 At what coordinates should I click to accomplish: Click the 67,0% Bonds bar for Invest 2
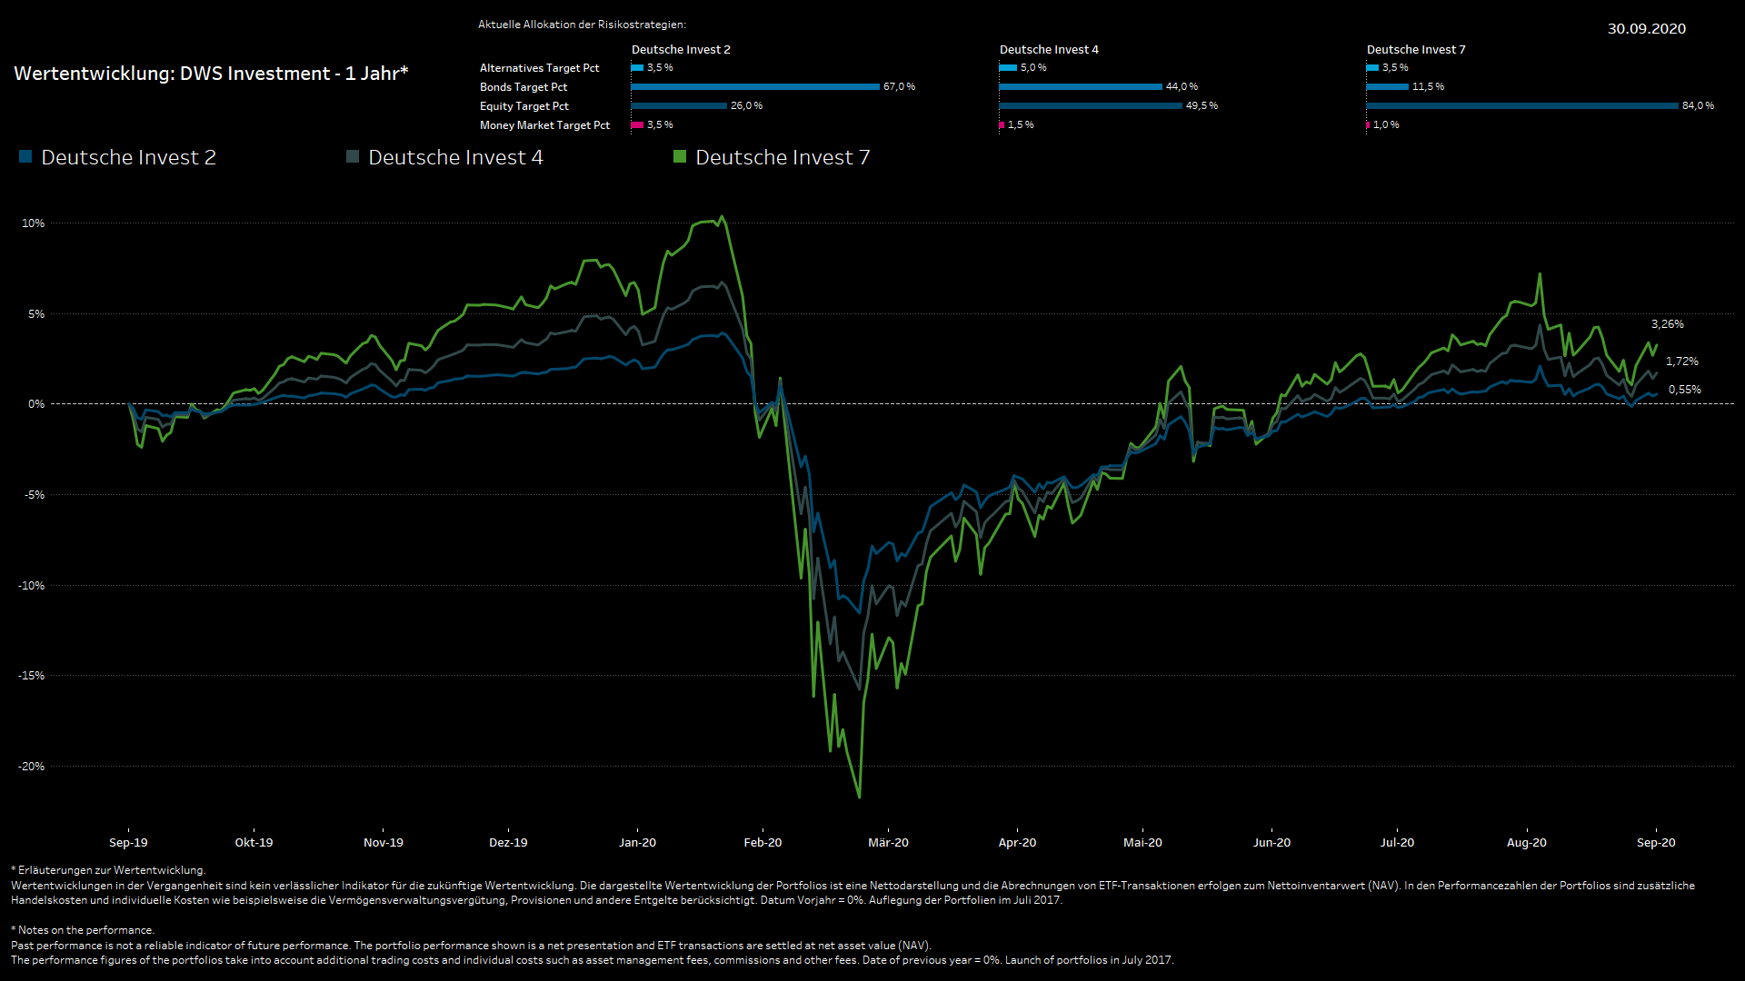755,87
